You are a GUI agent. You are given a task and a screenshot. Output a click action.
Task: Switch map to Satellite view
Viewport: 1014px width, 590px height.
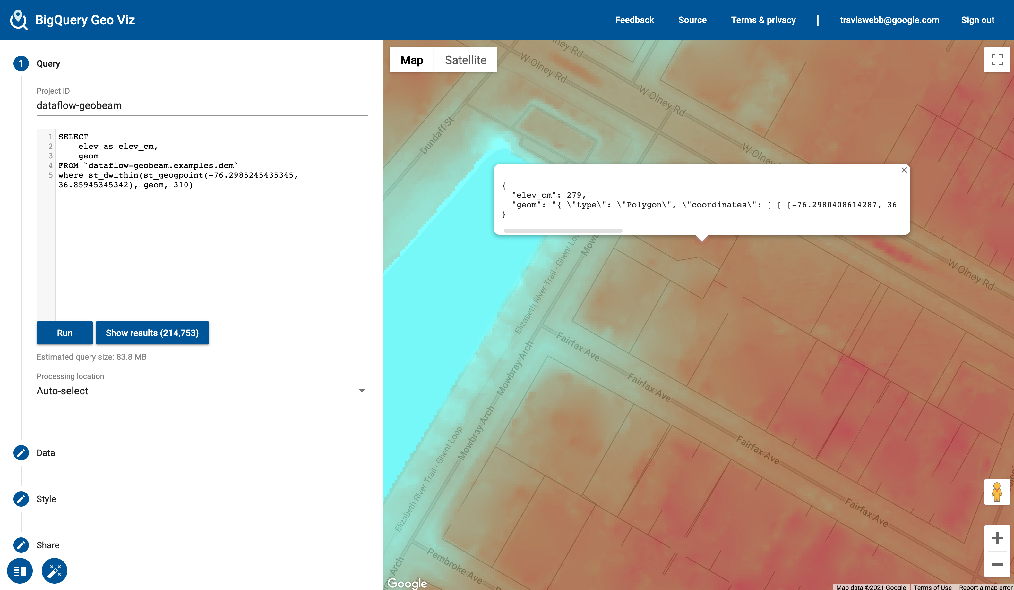465,60
